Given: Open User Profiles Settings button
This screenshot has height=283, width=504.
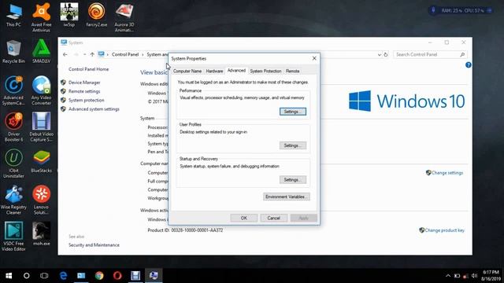Looking at the screenshot, I should (x=293, y=145).
